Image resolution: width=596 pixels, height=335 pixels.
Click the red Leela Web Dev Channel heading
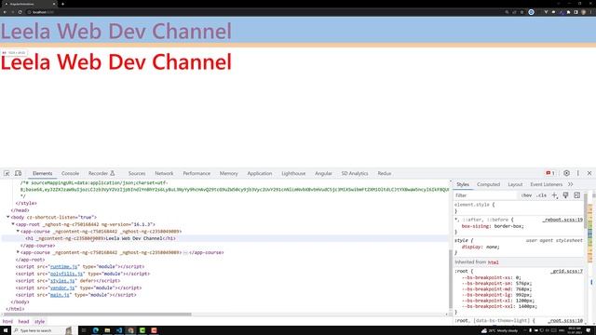[115, 62]
